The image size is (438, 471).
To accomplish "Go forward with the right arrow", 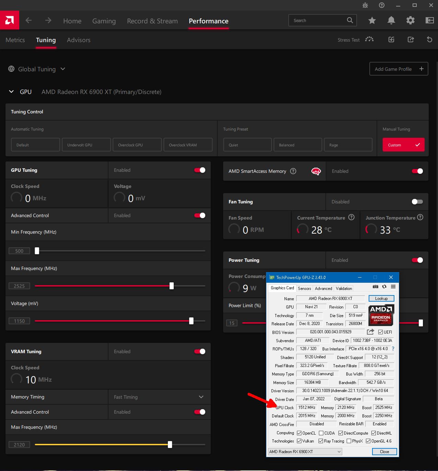I will pyautogui.click(x=48, y=21).
